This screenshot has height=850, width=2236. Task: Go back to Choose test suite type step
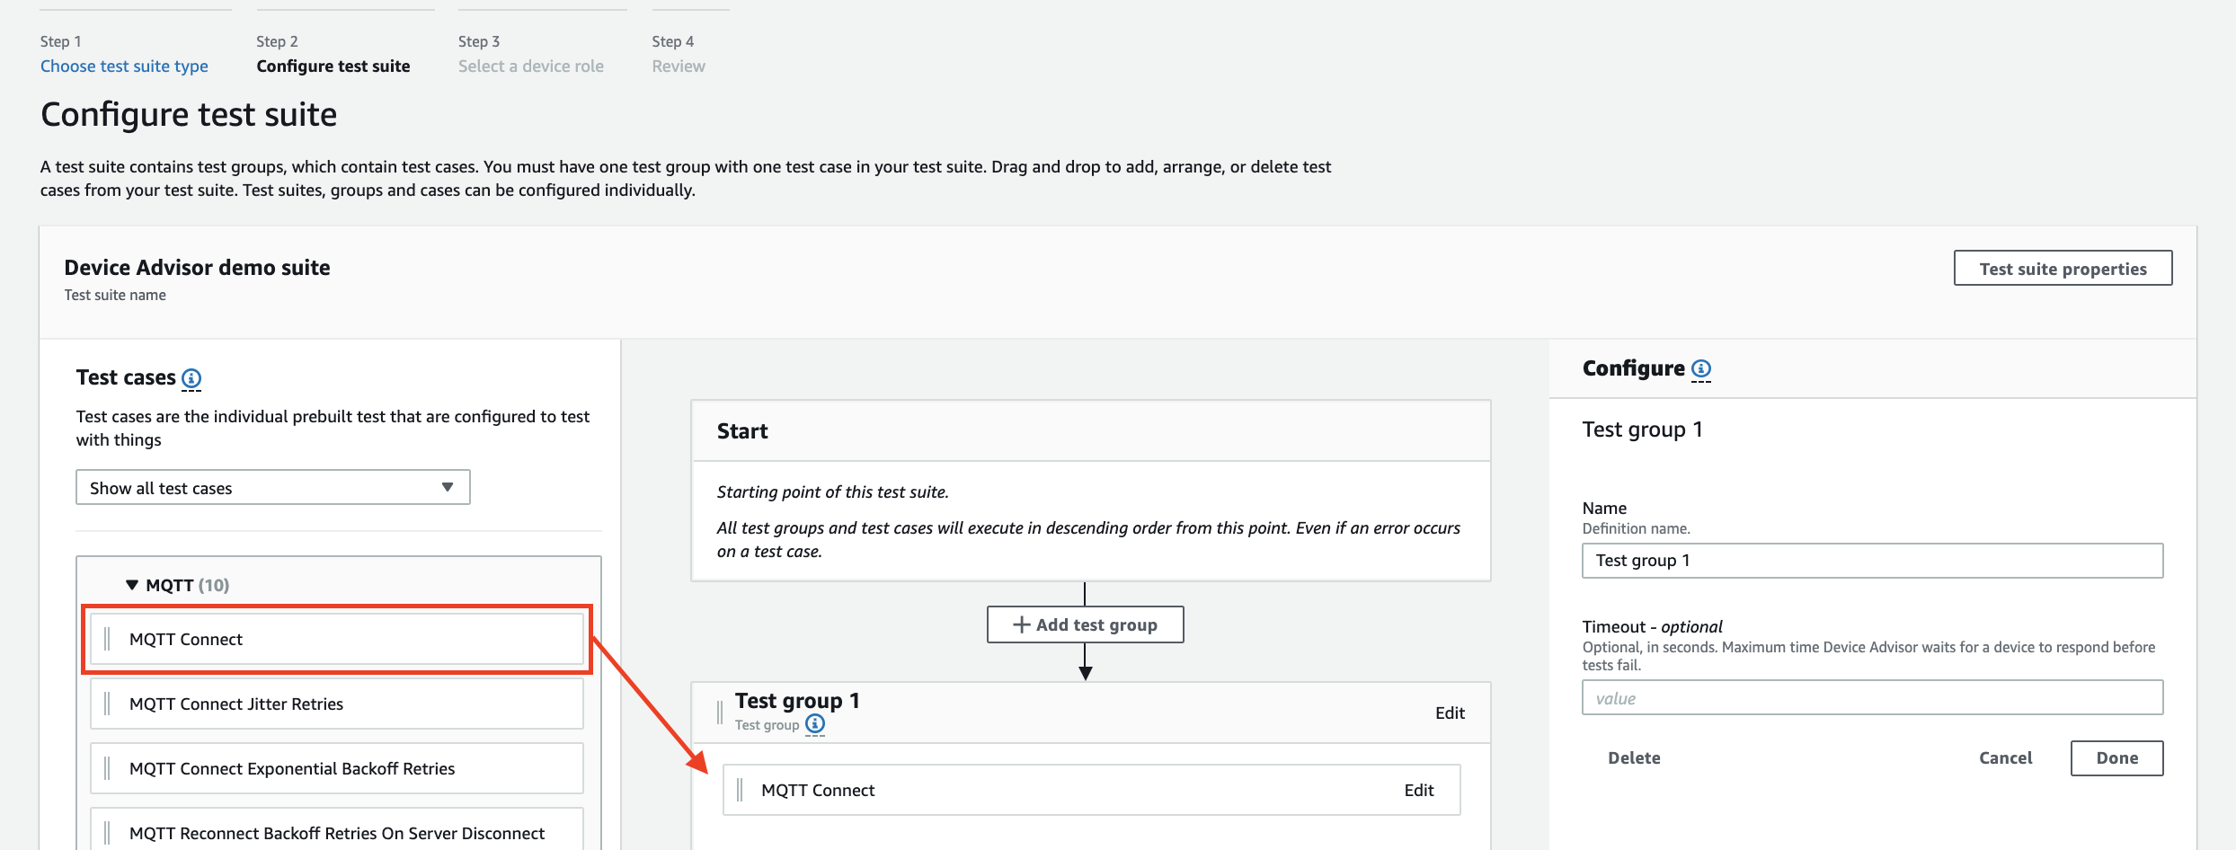(124, 66)
